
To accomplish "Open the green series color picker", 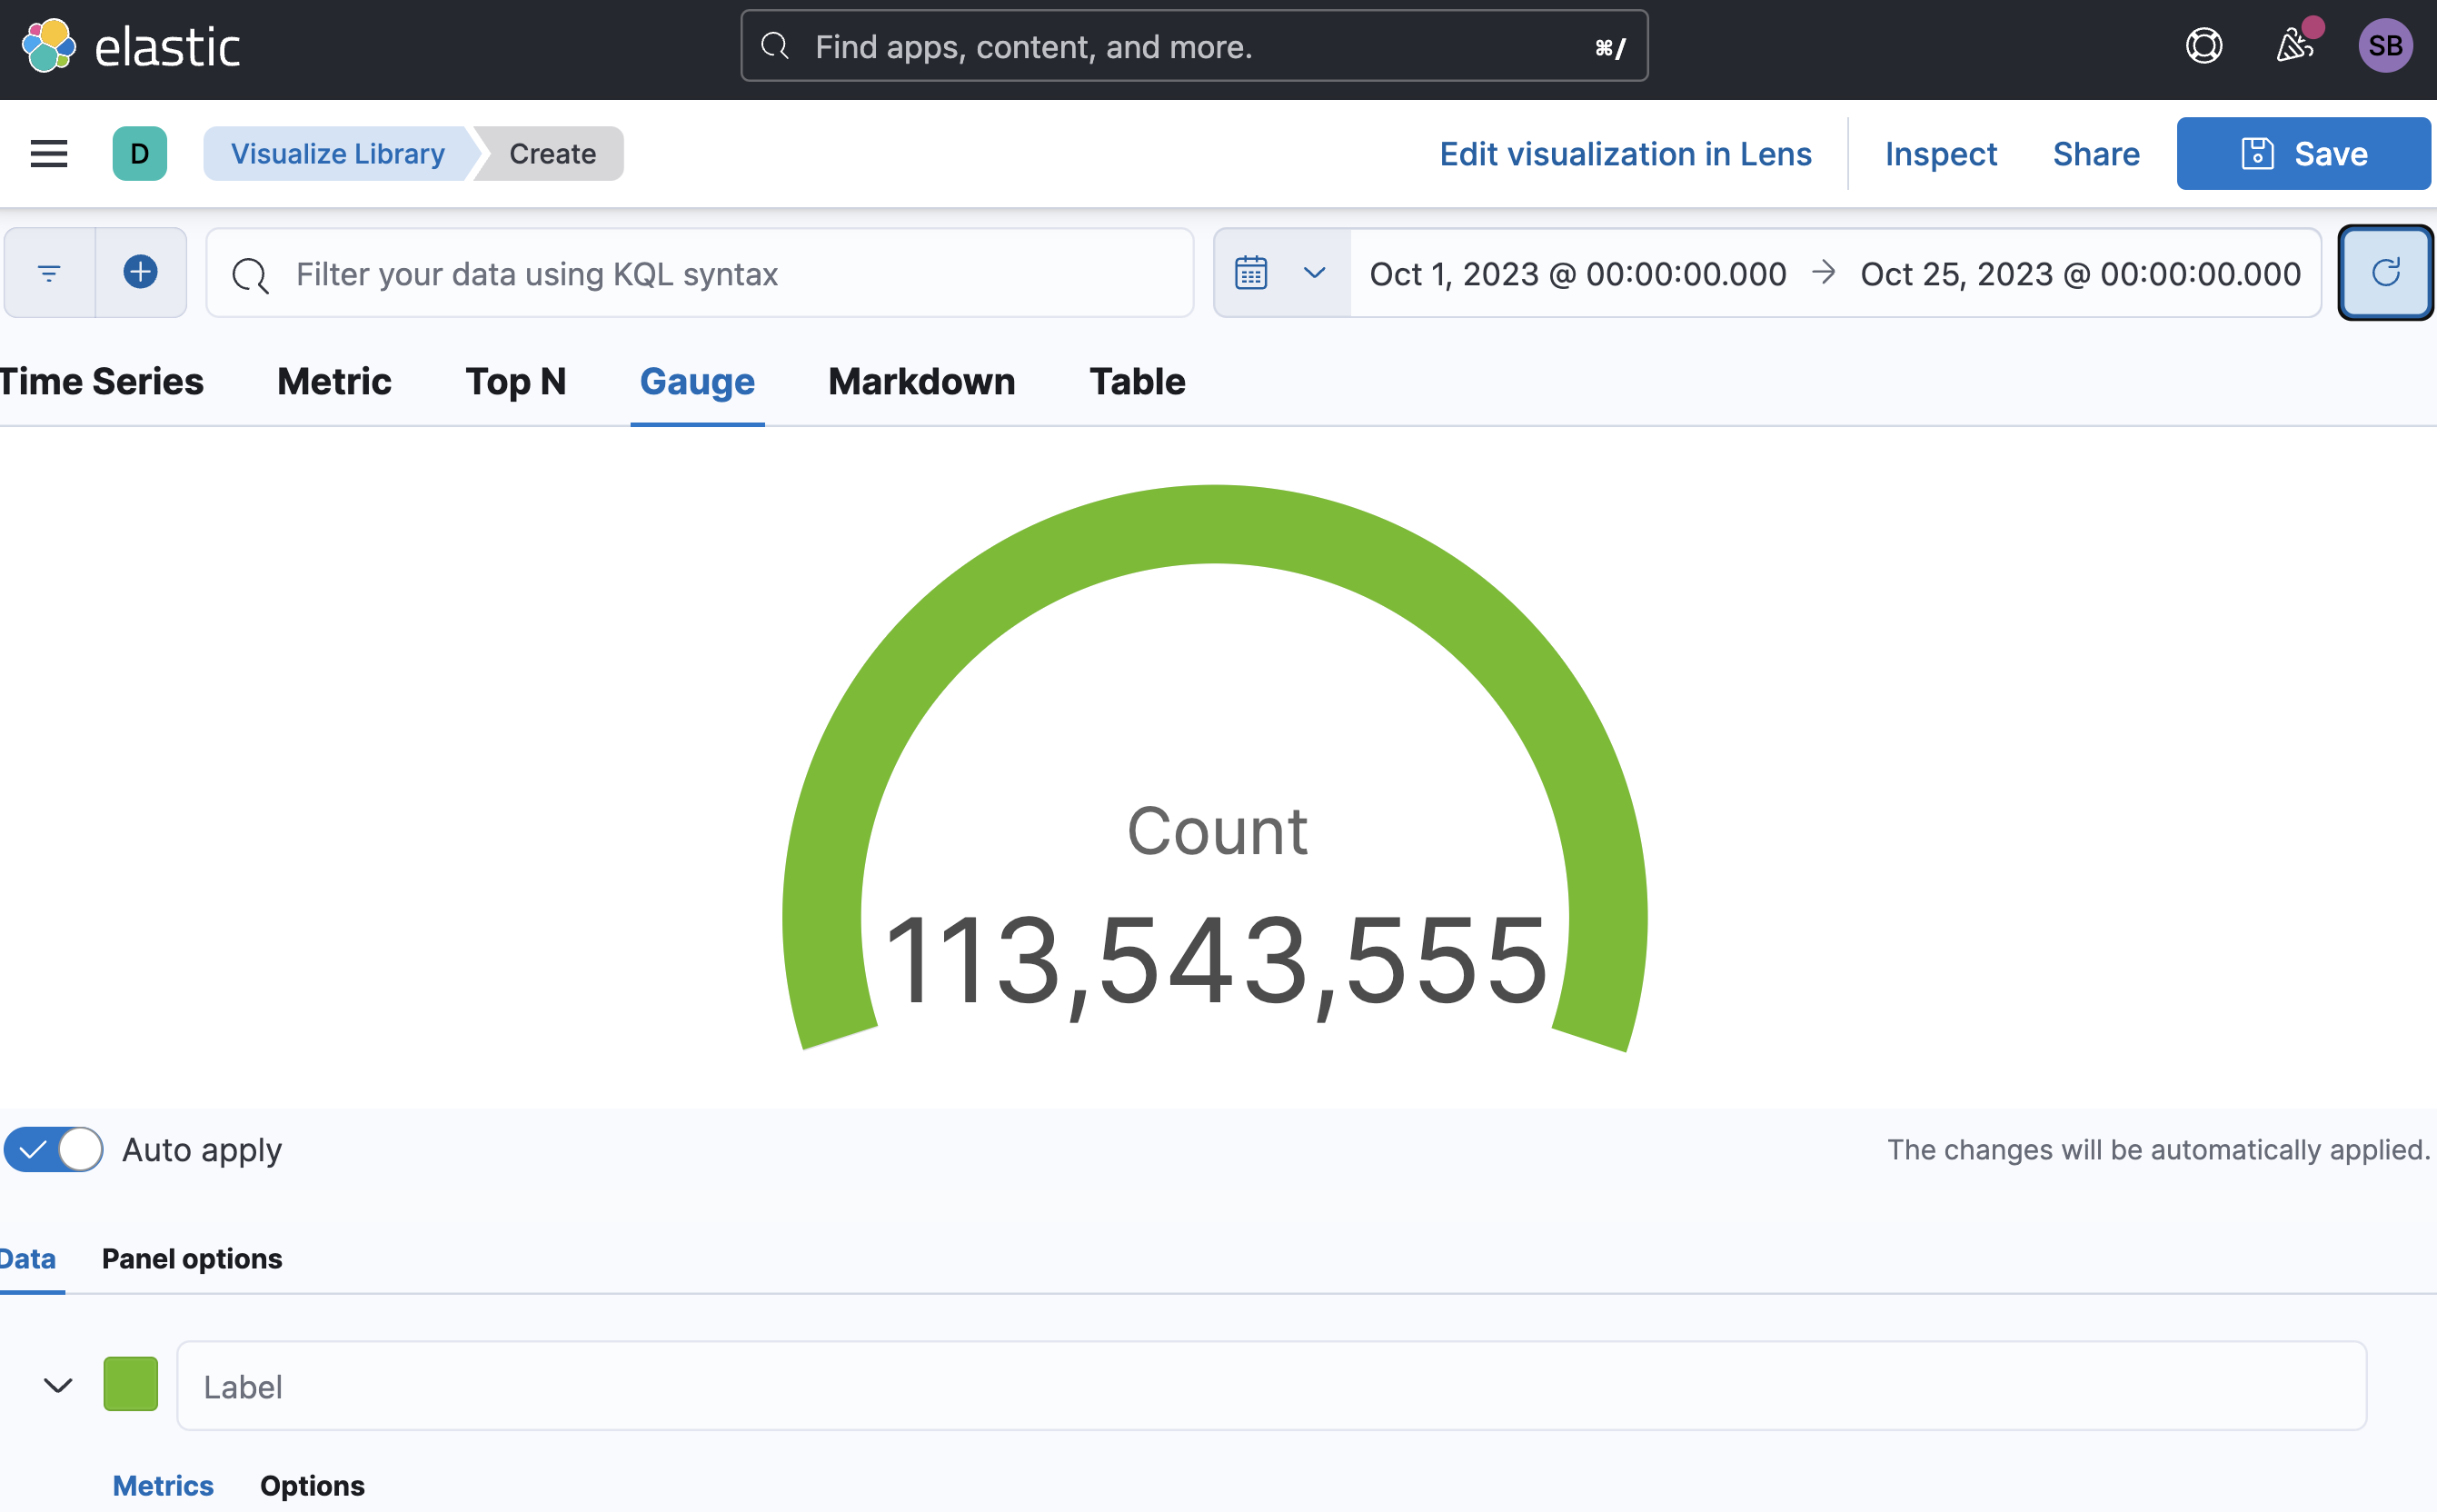I will click(x=131, y=1385).
